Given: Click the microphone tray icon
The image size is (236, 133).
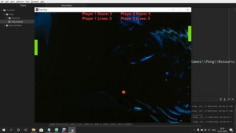Looking at the screenshot, I should tap(198, 130).
